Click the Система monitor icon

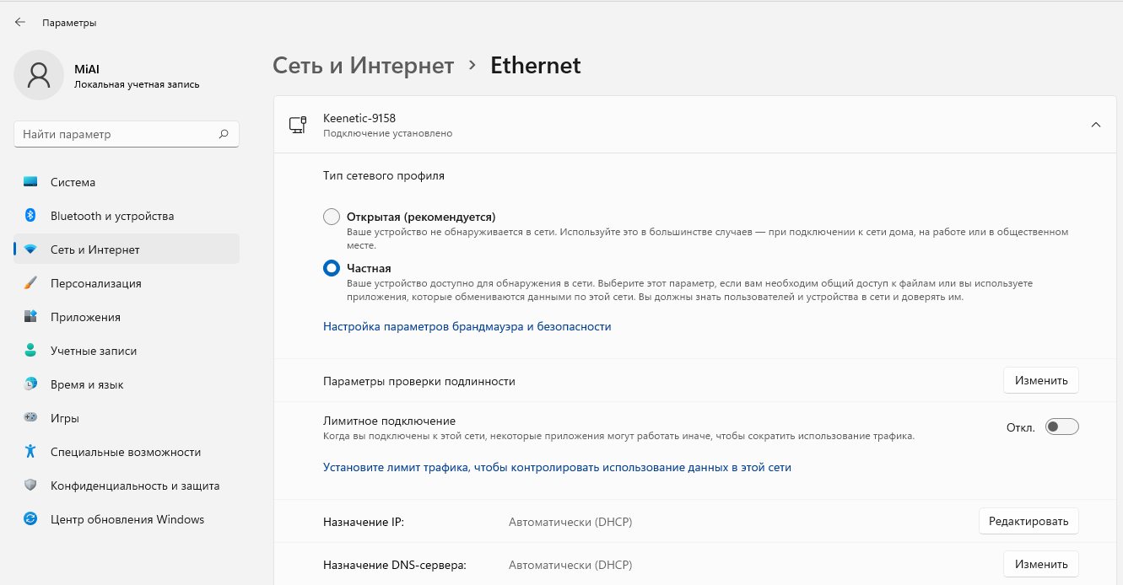click(30, 182)
